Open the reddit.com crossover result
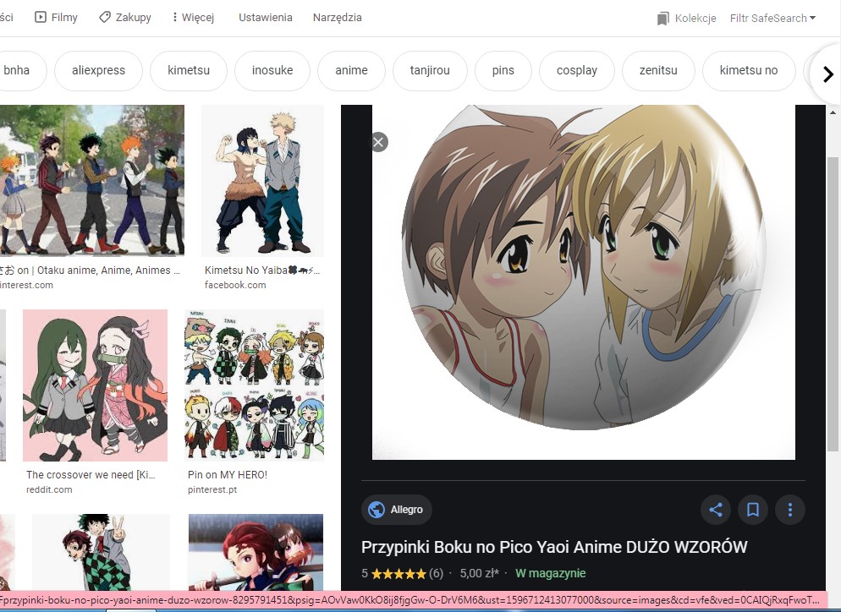The image size is (841, 612). (x=95, y=385)
